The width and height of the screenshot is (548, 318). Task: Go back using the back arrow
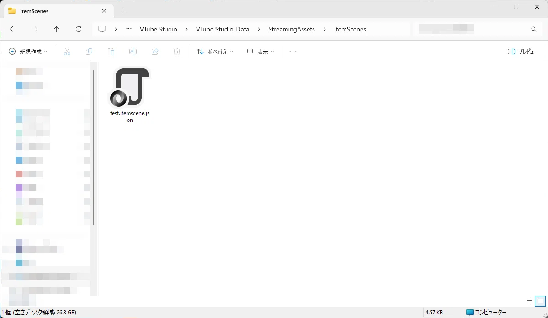click(x=13, y=29)
